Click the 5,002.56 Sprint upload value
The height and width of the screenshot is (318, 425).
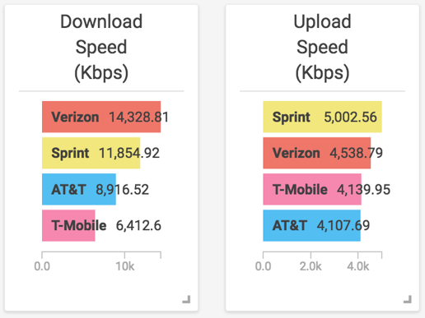coord(351,118)
